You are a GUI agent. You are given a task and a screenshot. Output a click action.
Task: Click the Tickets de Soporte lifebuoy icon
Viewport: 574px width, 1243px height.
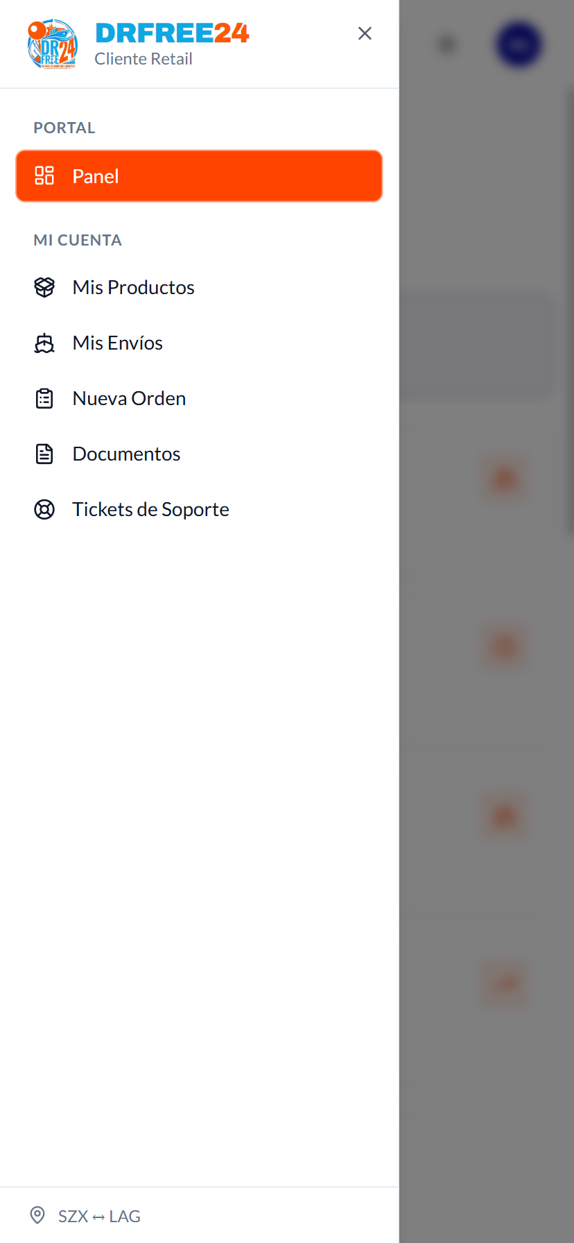44,509
